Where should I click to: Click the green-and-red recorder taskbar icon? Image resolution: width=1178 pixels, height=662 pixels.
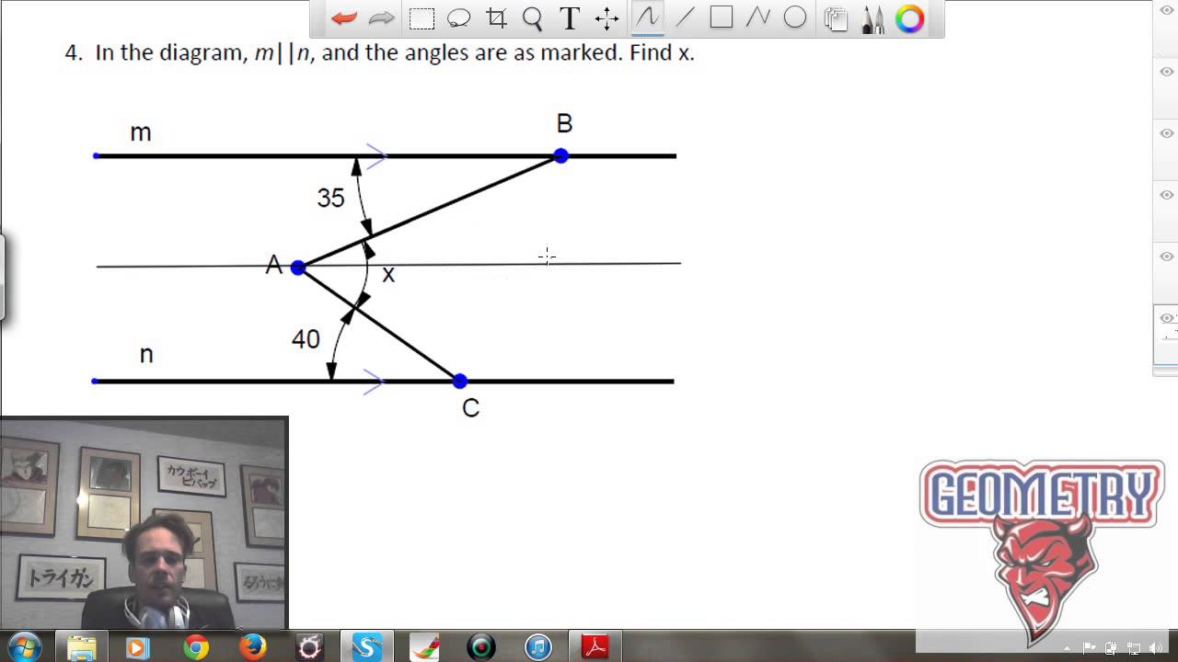481,647
